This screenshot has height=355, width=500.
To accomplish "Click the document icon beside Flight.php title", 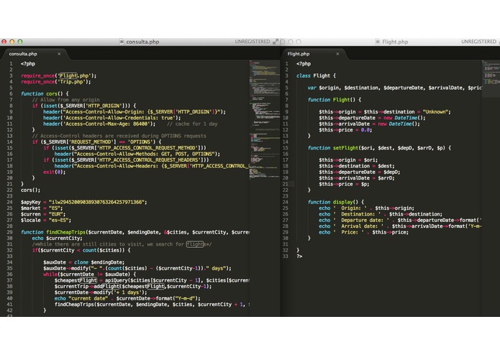I will (x=378, y=42).
